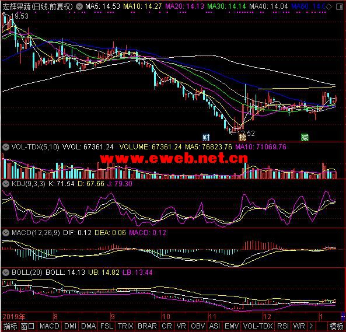The image size is (346, 332).
Task: Open the 模板 template button
Action: click(x=336, y=326)
